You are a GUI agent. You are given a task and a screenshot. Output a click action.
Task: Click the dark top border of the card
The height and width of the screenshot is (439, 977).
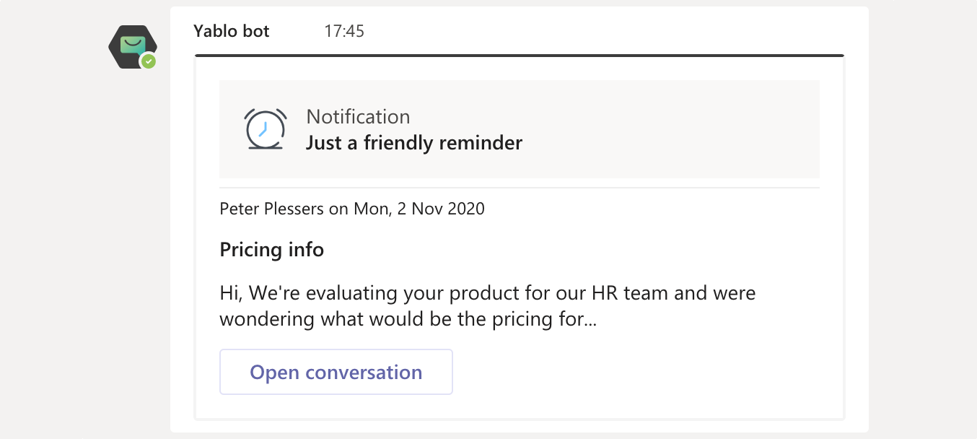point(520,56)
